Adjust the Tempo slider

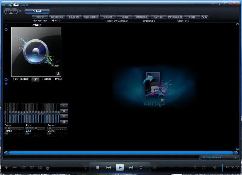coord(14,128)
